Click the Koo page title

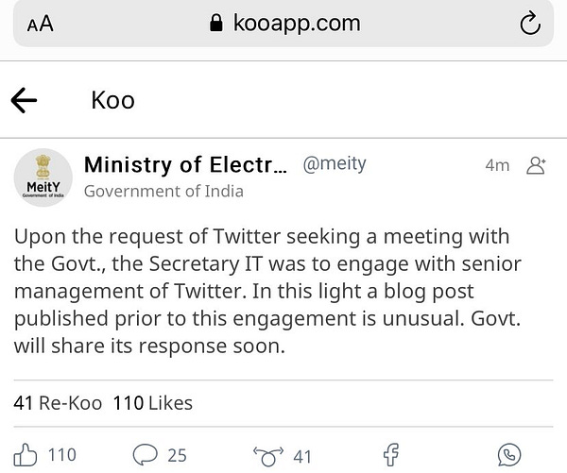point(112,100)
